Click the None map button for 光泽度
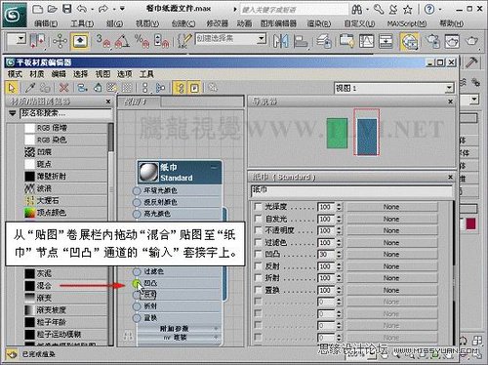This screenshot has width=488, height=365. coord(391,207)
